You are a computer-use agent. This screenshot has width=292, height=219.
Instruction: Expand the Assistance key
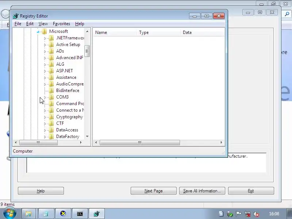(45, 78)
